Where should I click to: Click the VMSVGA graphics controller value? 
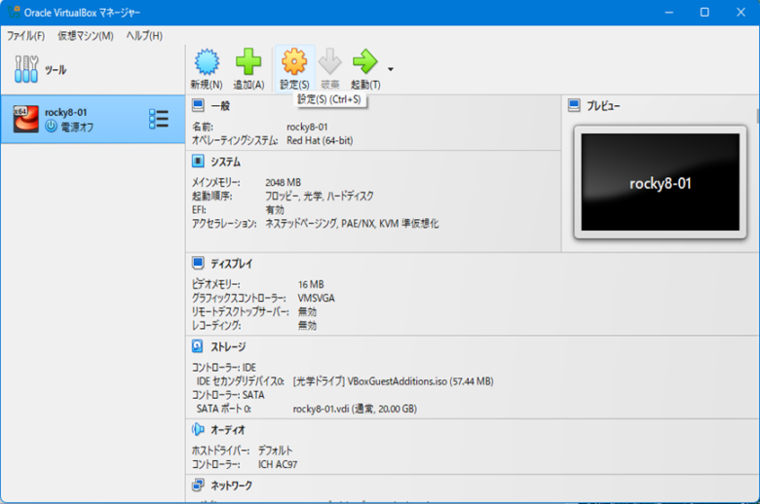[x=316, y=299]
